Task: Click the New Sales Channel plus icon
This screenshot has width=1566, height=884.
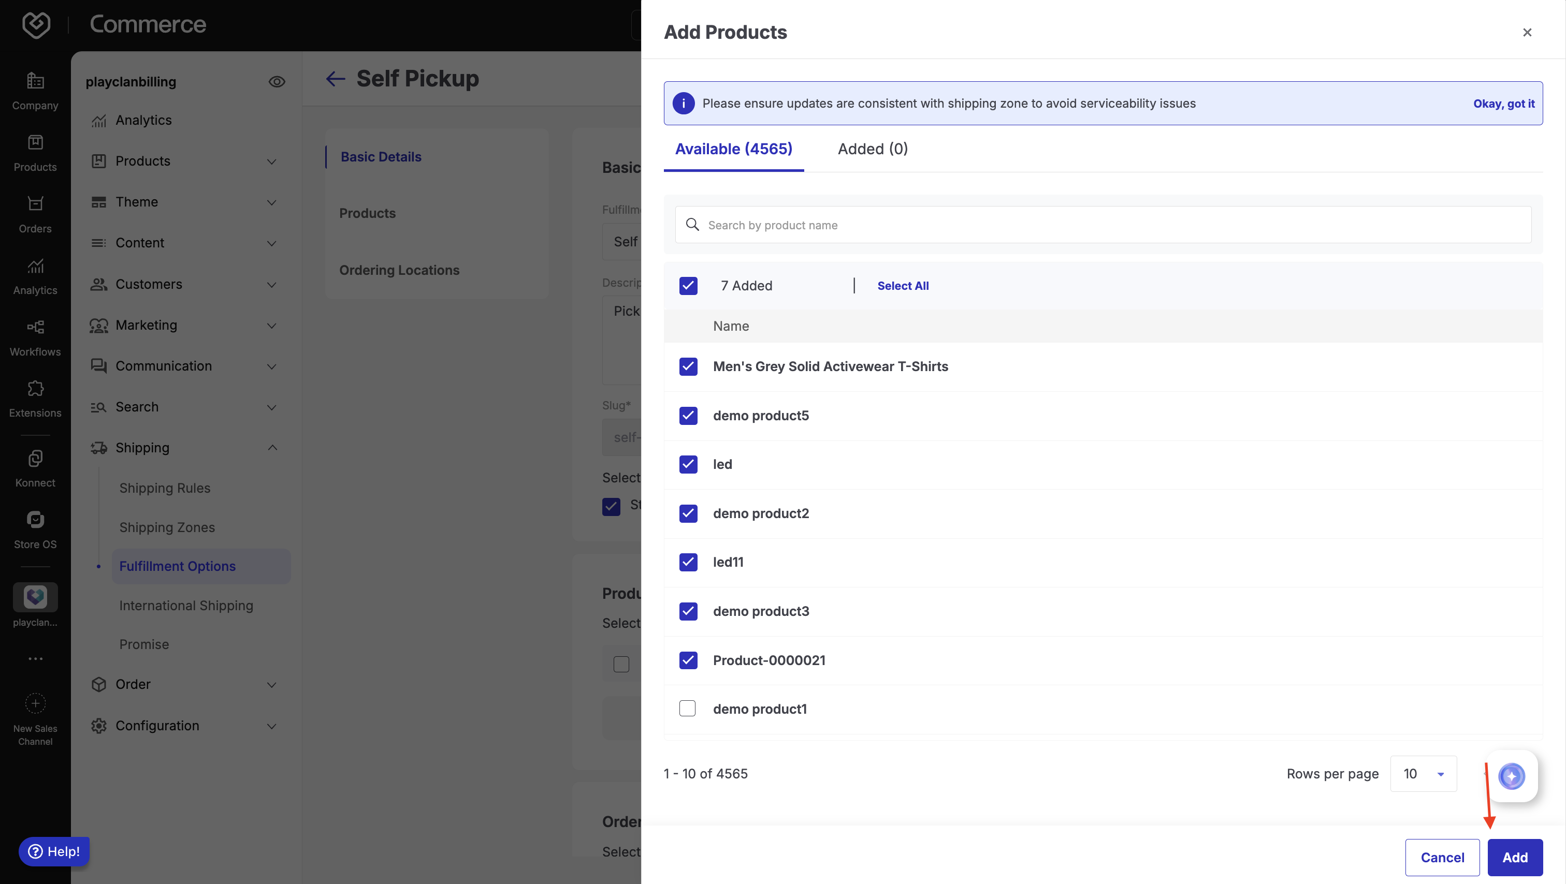Action: [x=35, y=703]
